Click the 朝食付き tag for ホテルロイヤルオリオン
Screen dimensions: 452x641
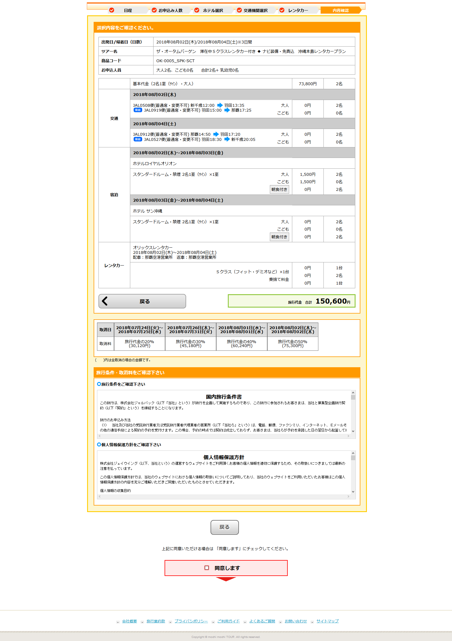tap(279, 189)
